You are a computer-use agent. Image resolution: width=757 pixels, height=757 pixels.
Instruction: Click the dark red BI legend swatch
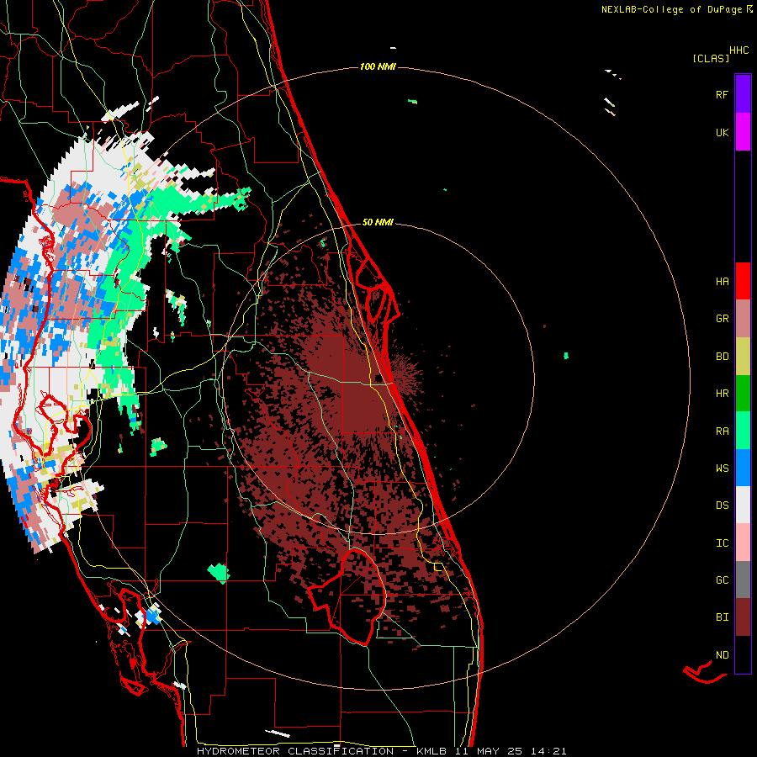point(743,617)
